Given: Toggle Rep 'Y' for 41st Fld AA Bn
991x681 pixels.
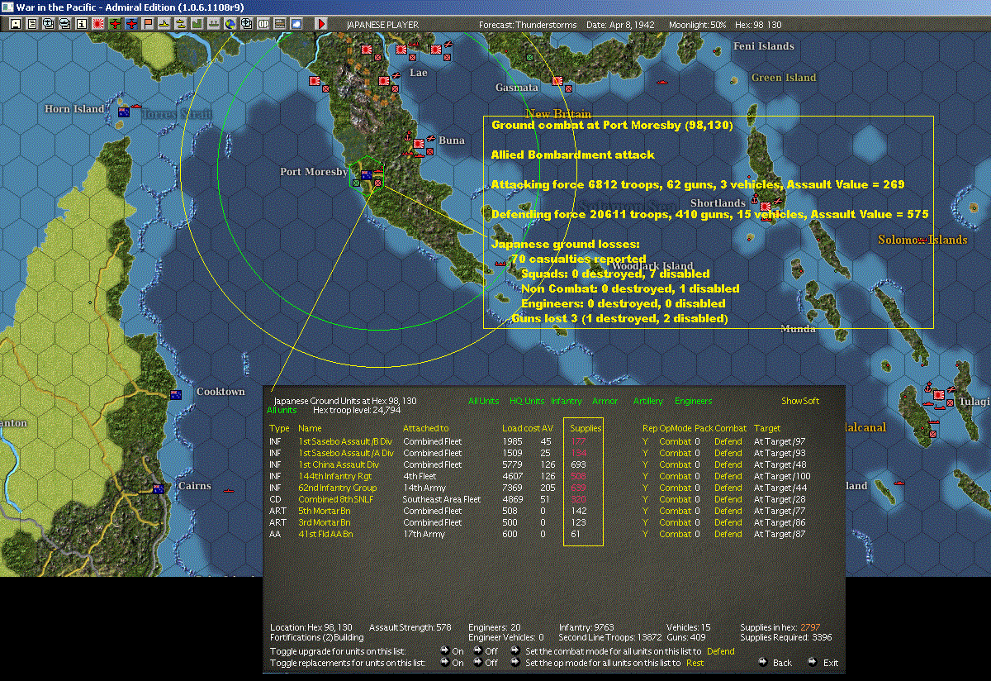Looking at the screenshot, I should [x=646, y=534].
